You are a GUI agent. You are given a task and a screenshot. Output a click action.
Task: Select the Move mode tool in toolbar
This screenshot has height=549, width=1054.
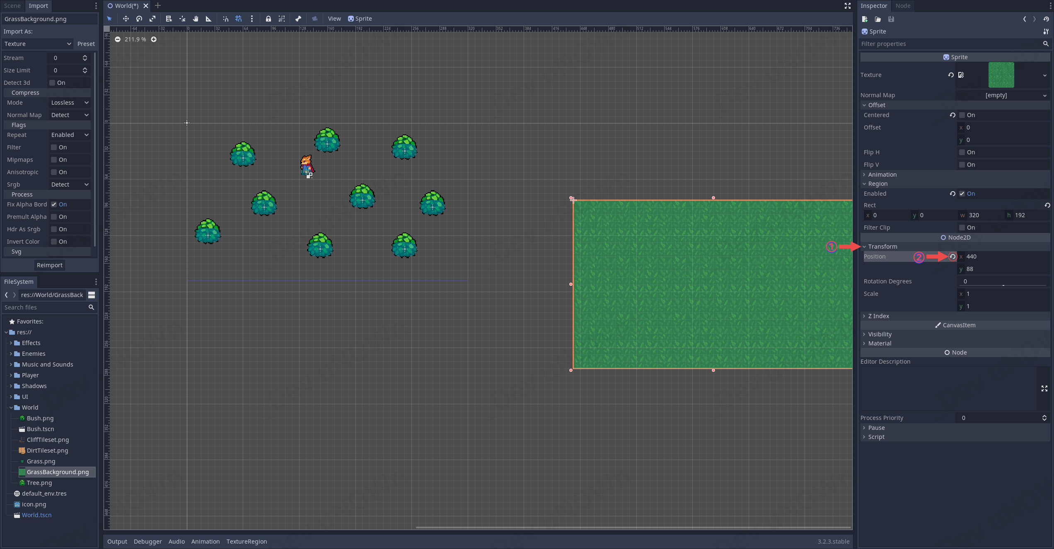point(126,19)
